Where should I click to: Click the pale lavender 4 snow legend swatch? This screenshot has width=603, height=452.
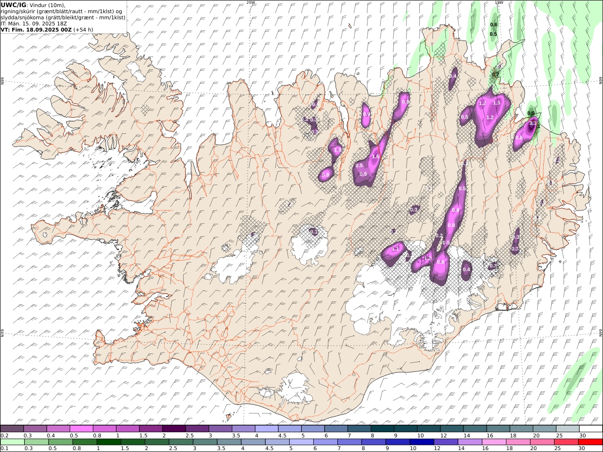(x=267, y=428)
